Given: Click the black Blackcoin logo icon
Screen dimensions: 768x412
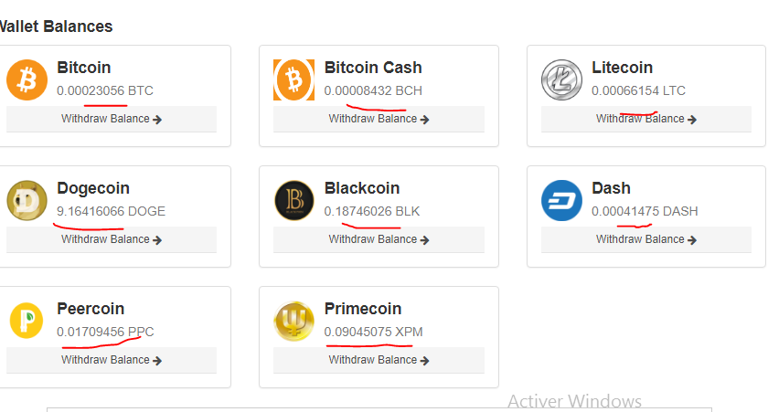Looking at the screenshot, I should click(x=293, y=201).
